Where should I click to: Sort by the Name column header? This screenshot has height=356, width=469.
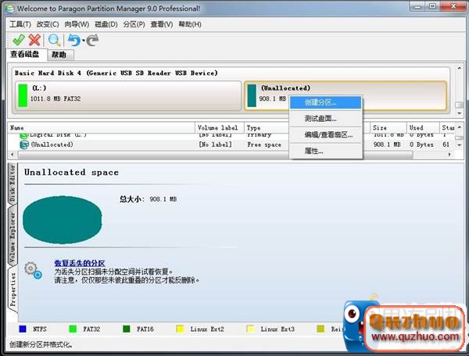pos(102,127)
